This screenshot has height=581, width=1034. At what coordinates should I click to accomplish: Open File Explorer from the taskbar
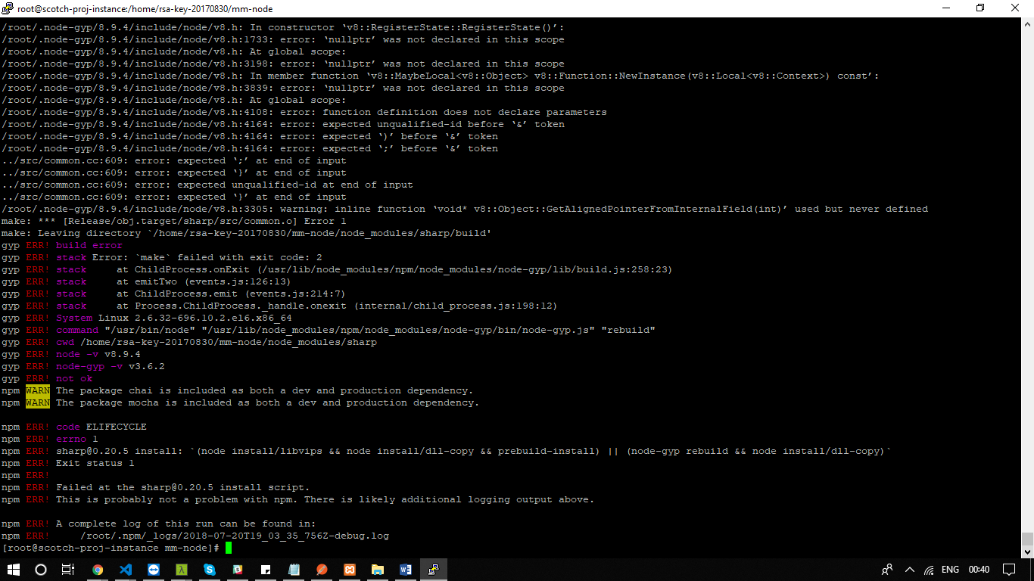[x=378, y=569]
